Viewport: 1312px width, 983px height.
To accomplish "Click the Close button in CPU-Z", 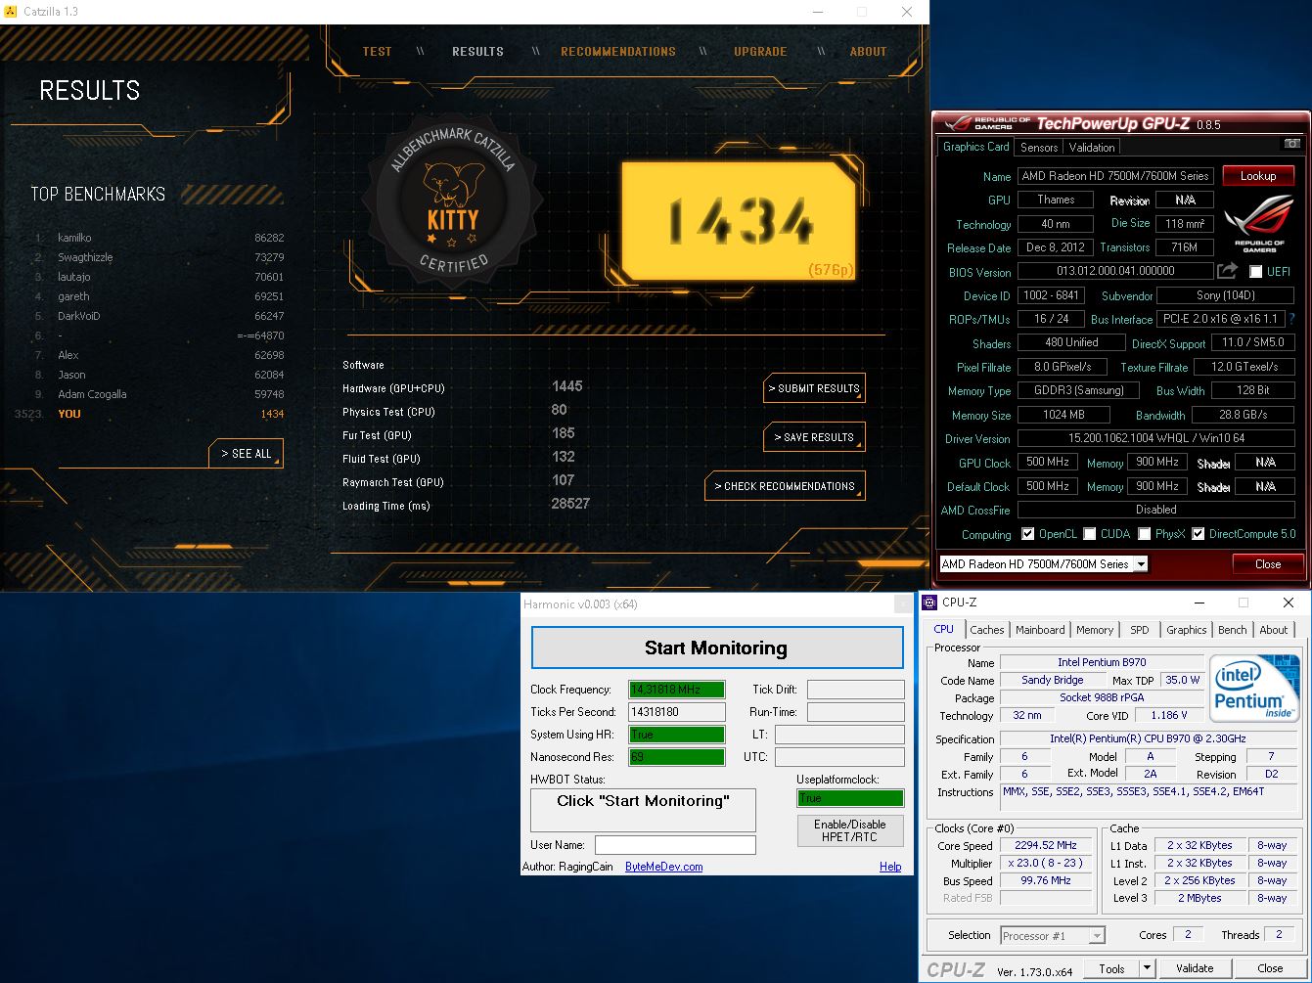I will pyautogui.click(x=1270, y=968).
